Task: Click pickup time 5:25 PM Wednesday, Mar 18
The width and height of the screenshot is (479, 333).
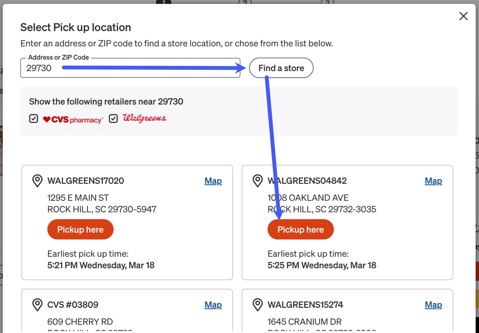Action: 322,265
